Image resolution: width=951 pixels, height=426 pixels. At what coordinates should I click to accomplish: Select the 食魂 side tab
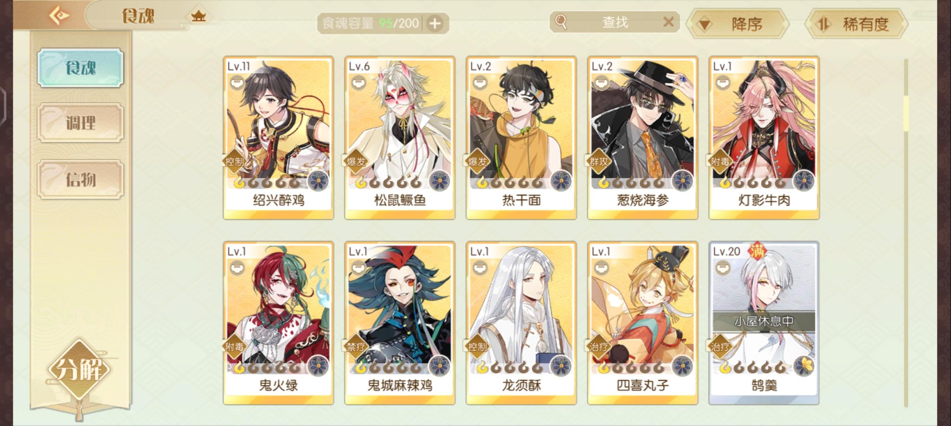(x=81, y=68)
